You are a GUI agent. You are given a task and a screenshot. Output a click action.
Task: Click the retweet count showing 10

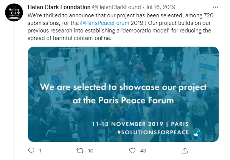coord(90,151)
